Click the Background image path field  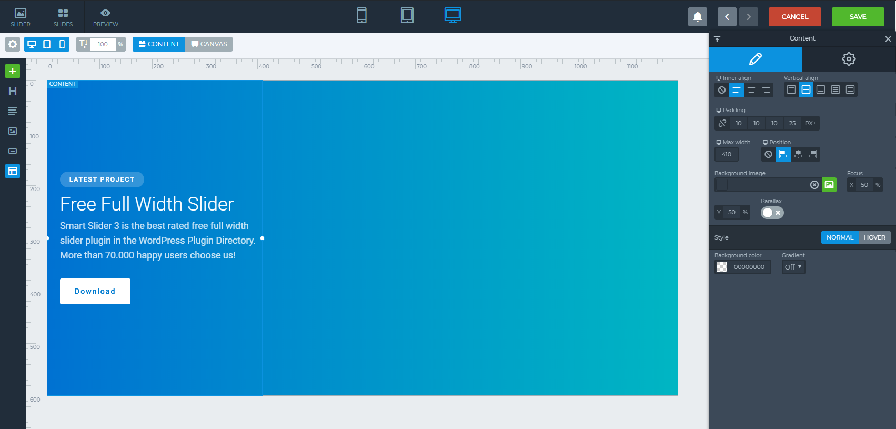pos(768,185)
